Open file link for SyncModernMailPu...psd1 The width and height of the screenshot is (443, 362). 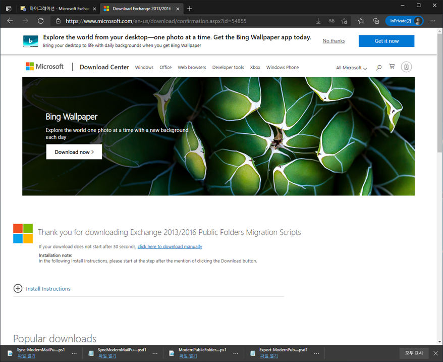point(107,356)
